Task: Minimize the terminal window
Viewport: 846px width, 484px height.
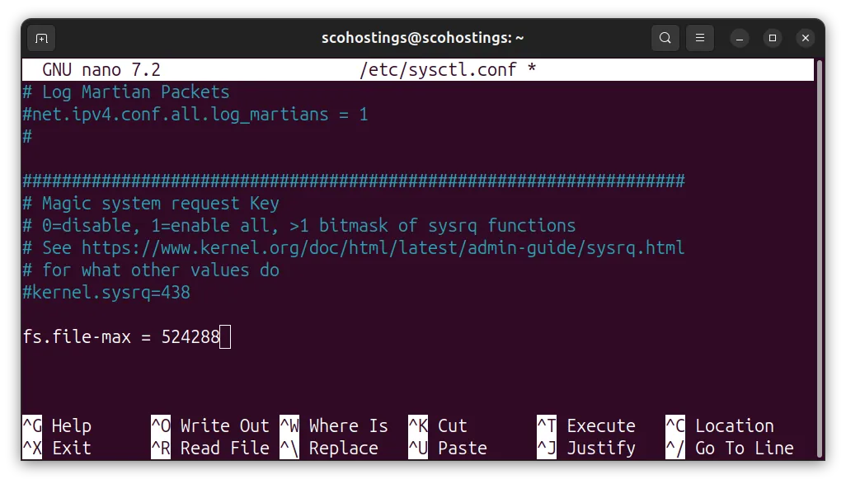Action: (x=740, y=38)
